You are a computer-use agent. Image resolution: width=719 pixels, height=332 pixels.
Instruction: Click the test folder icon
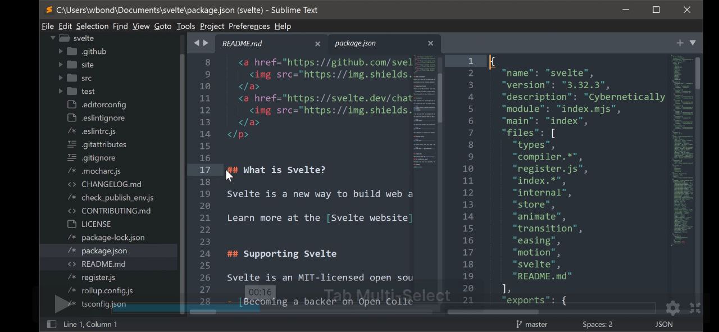pyautogui.click(x=72, y=91)
